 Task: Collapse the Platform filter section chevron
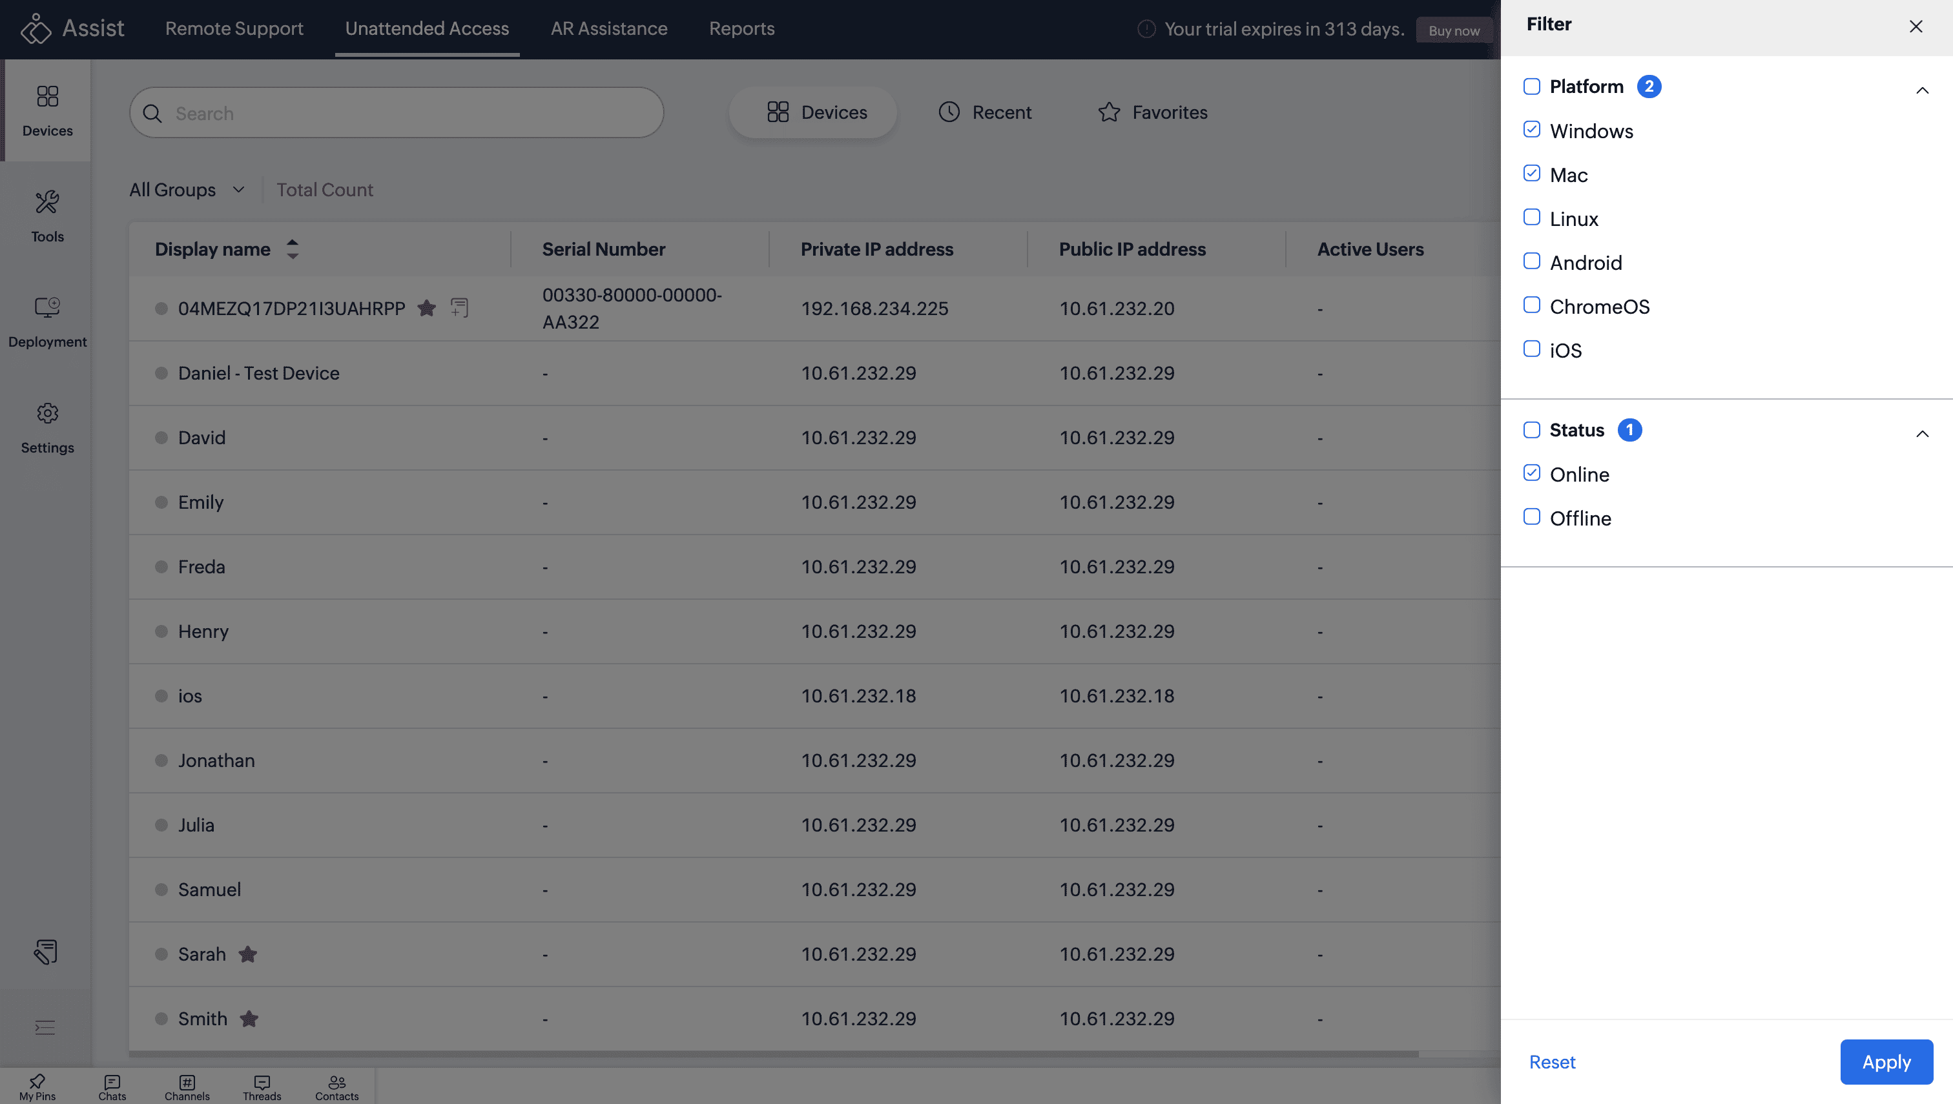click(1922, 90)
